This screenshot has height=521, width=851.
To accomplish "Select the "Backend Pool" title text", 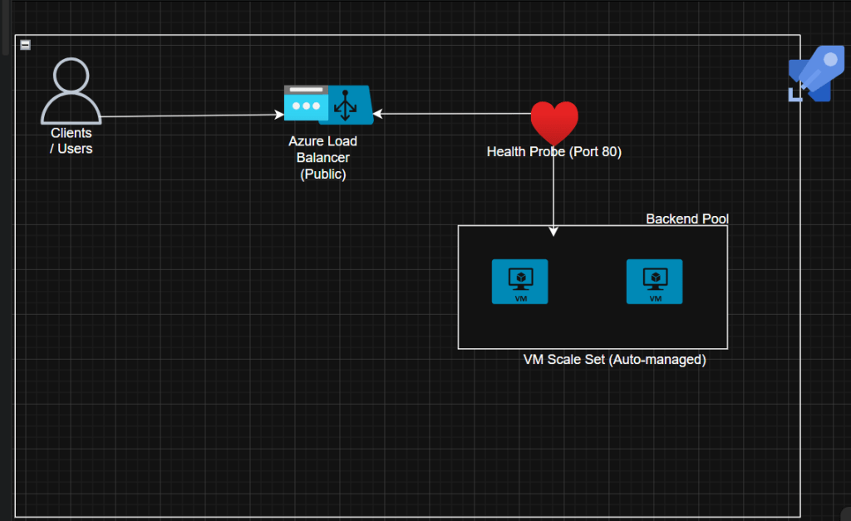I will [686, 219].
